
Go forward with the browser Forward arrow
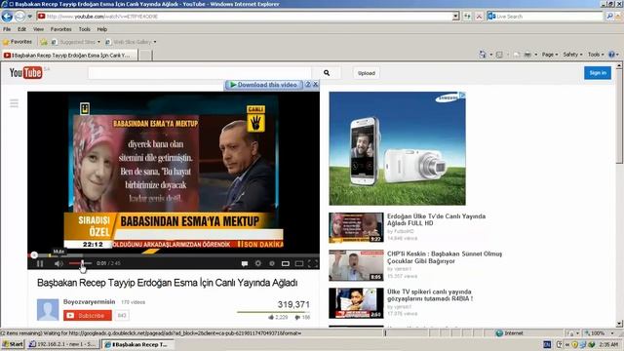point(19,17)
